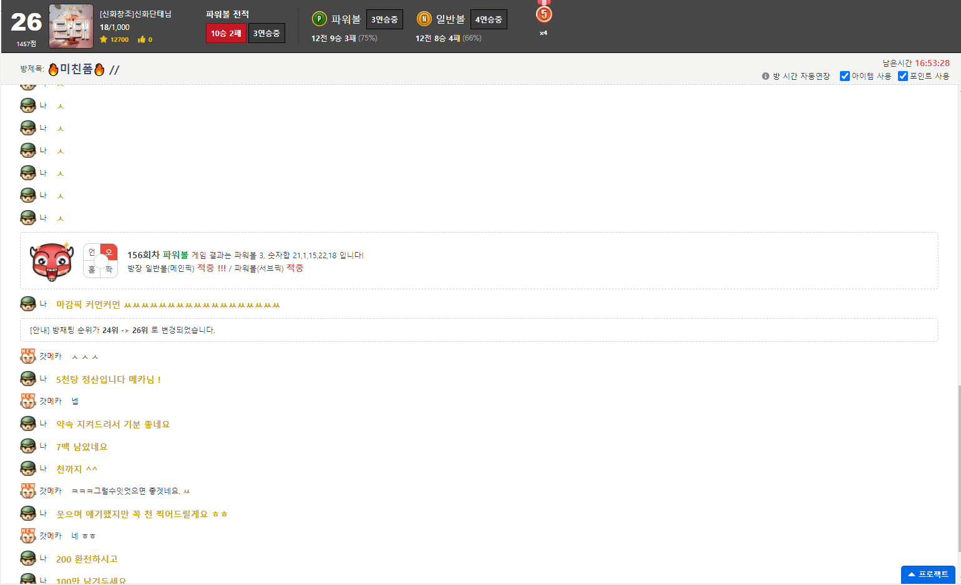The height and width of the screenshot is (585, 961).
Task: Click info icon next to 방 시간 자동연장
Action: tap(766, 76)
